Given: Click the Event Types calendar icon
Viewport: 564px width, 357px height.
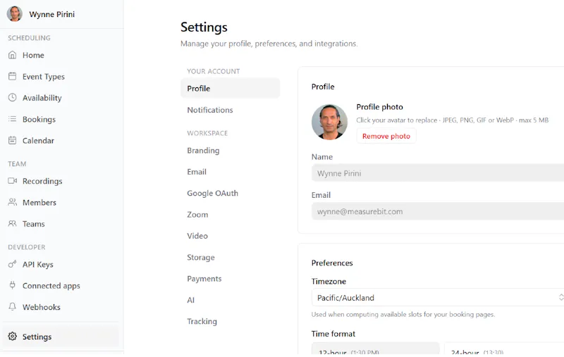Looking at the screenshot, I should [12, 76].
